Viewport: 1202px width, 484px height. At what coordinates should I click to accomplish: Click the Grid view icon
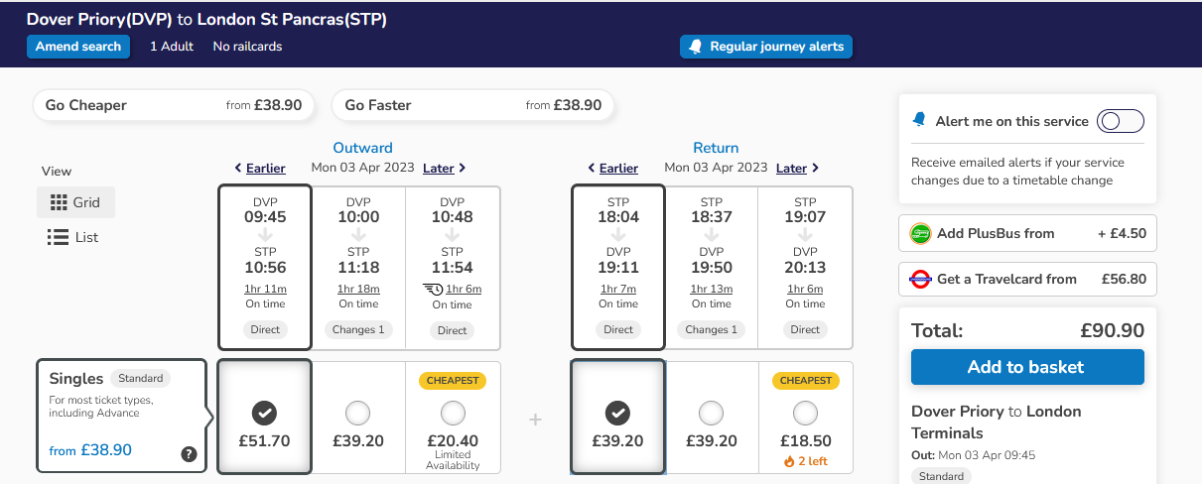tap(58, 202)
